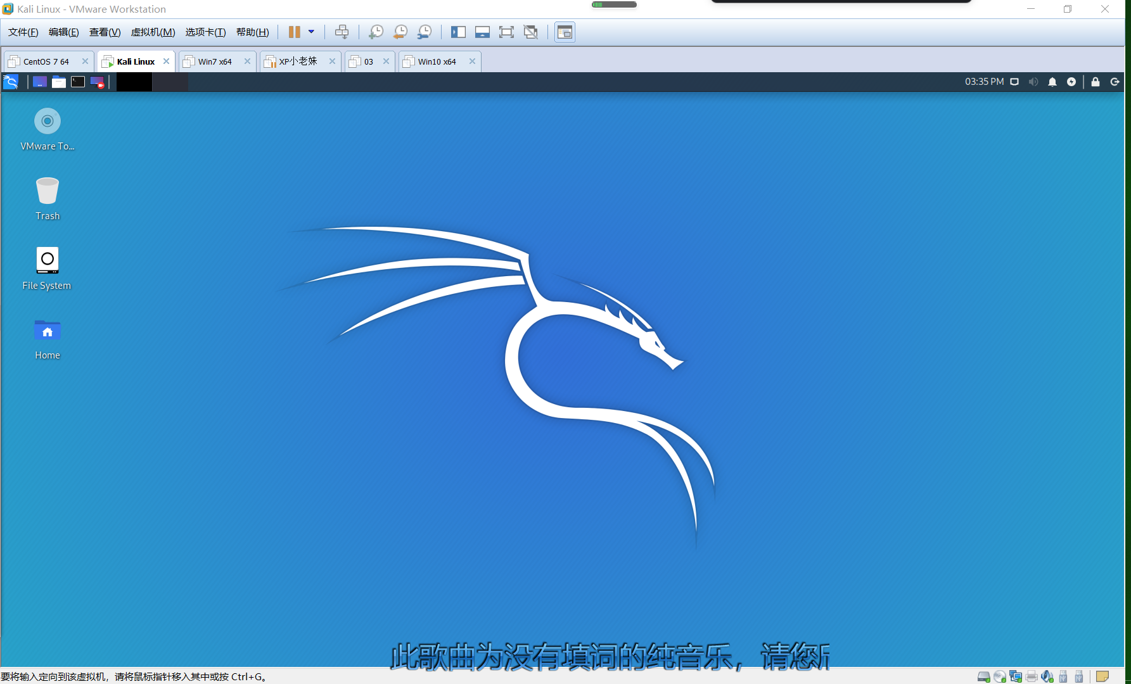Image resolution: width=1131 pixels, height=684 pixels.
Task: Revert the VM to its snapshot
Action: coord(400,32)
